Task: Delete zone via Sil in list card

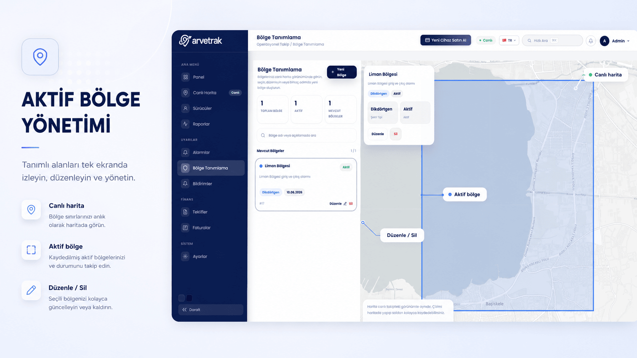Action: click(x=351, y=204)
